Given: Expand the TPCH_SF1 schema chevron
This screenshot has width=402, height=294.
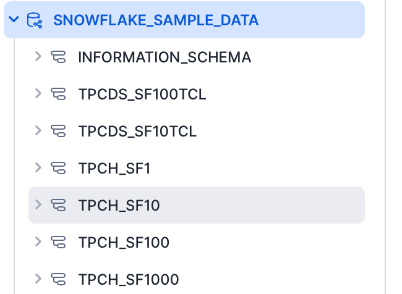Looking at the screenshot, I should coord(38,167).
